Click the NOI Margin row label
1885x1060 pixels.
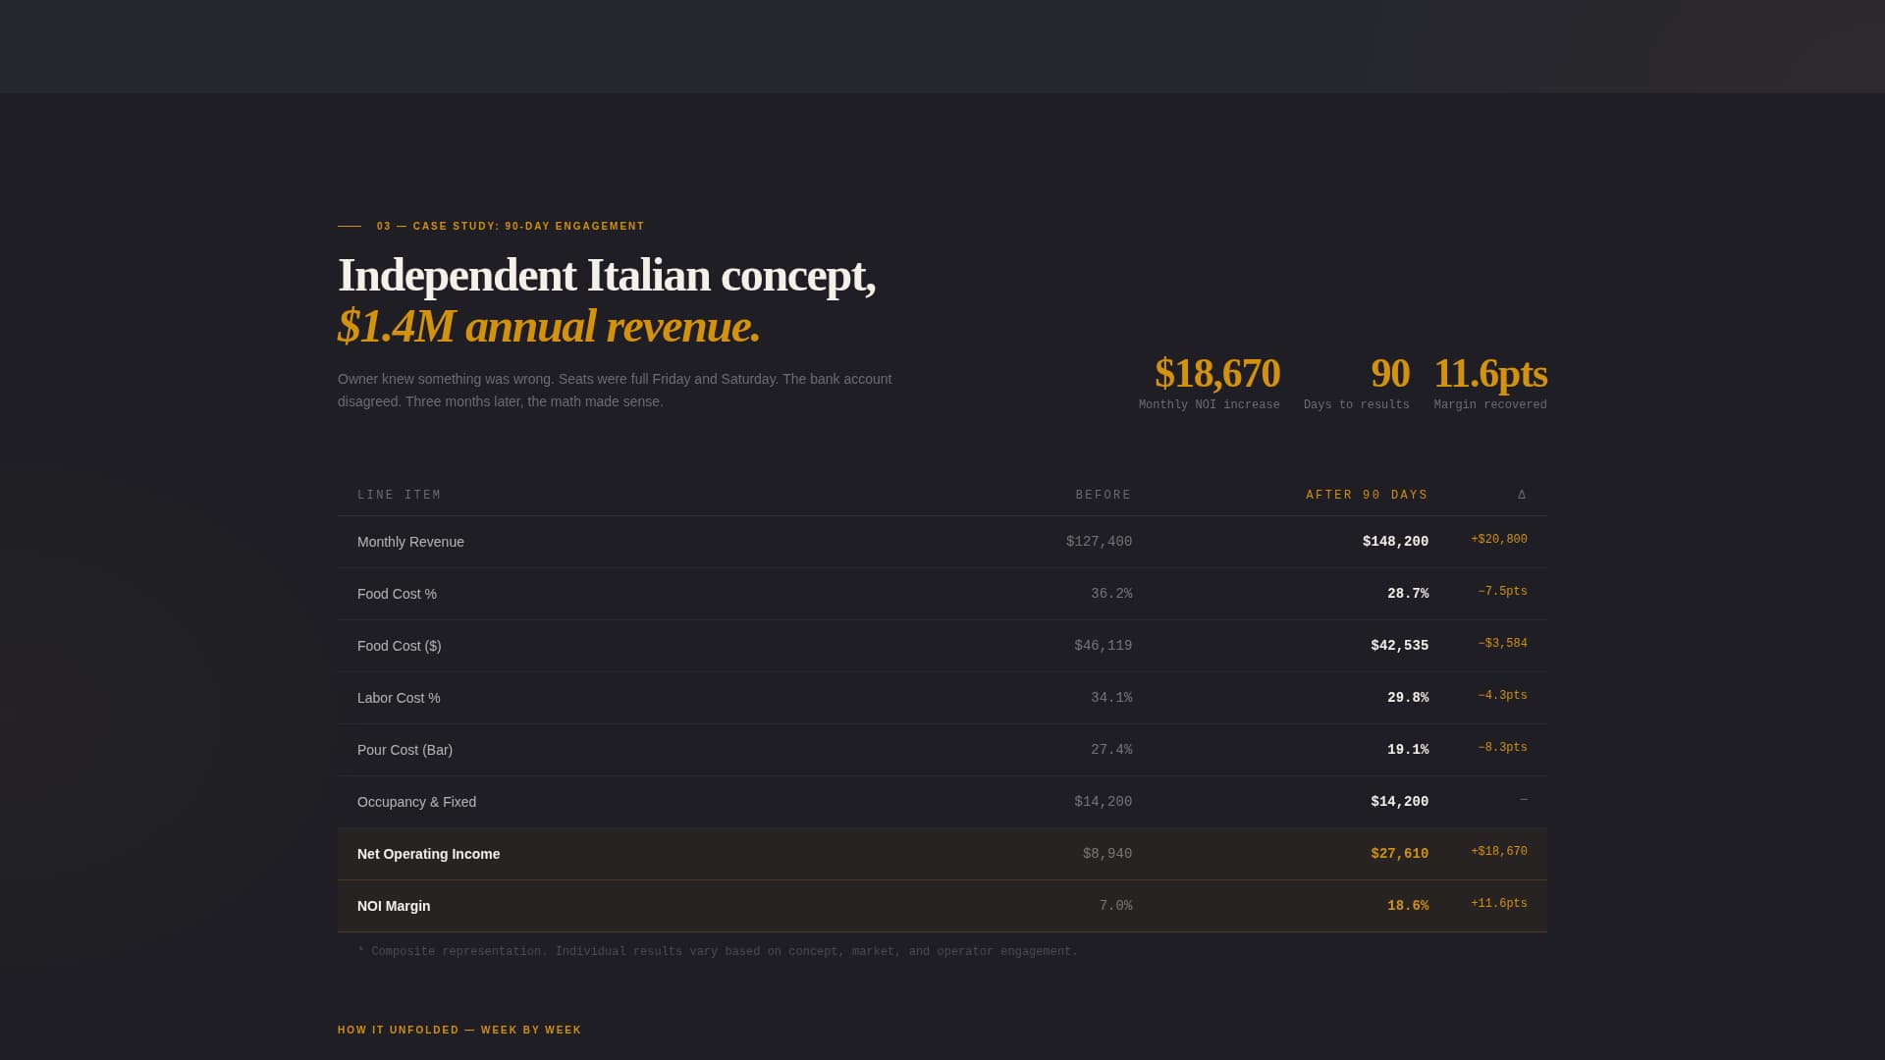(394, 906)
